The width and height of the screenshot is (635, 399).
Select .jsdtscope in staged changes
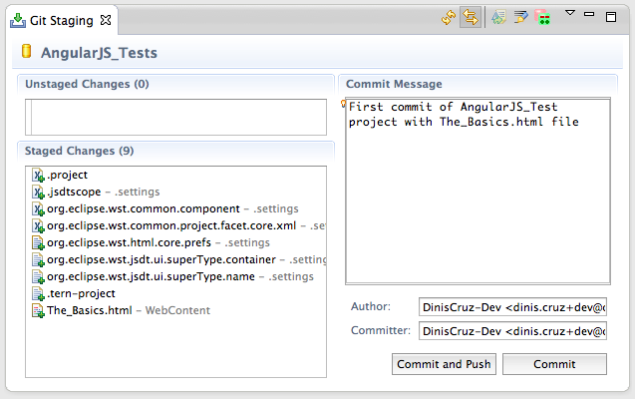click(x=74, y=192)
